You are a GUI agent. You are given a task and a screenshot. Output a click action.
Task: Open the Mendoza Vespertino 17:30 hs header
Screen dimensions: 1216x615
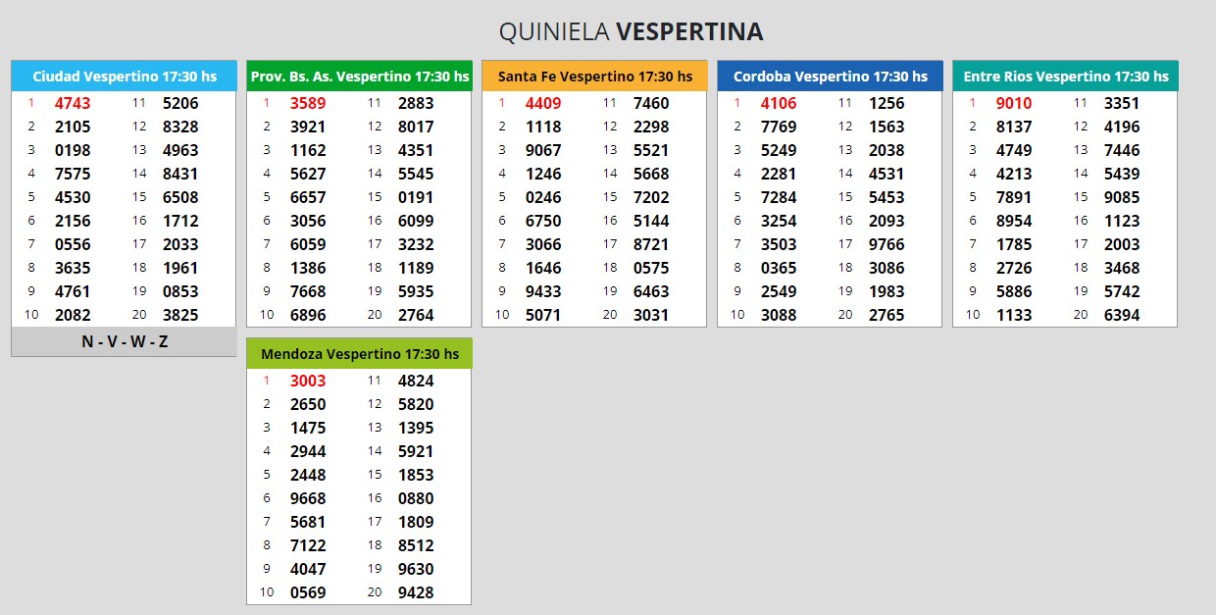(x=359, y=353)
